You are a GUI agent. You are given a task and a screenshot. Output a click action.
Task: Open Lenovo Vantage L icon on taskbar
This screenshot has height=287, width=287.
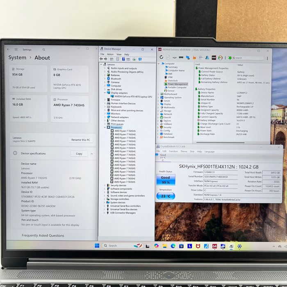point(189,246)
